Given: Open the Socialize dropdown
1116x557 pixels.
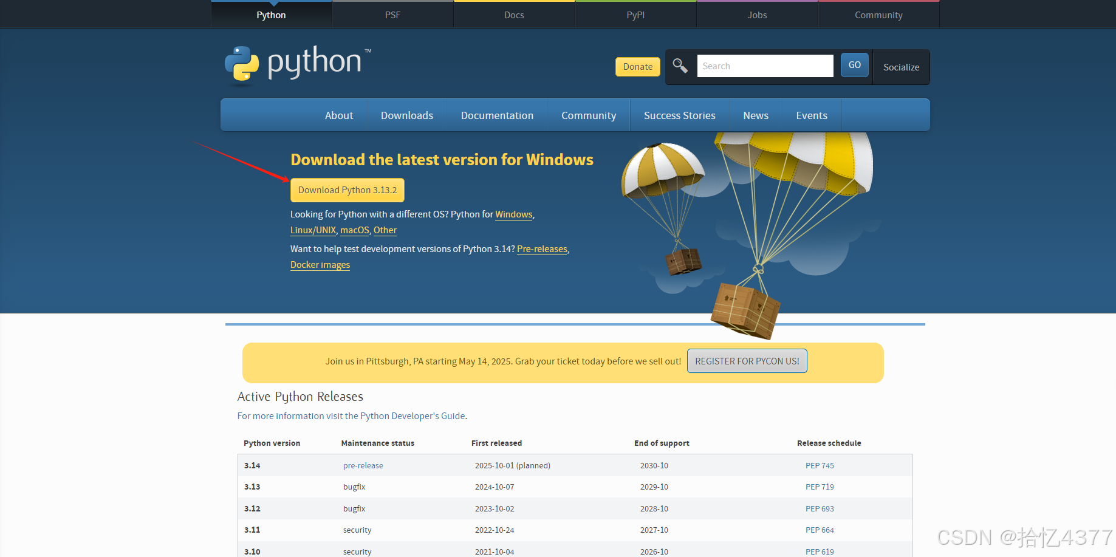Looking at the screenshot, I should coord(901,67).
